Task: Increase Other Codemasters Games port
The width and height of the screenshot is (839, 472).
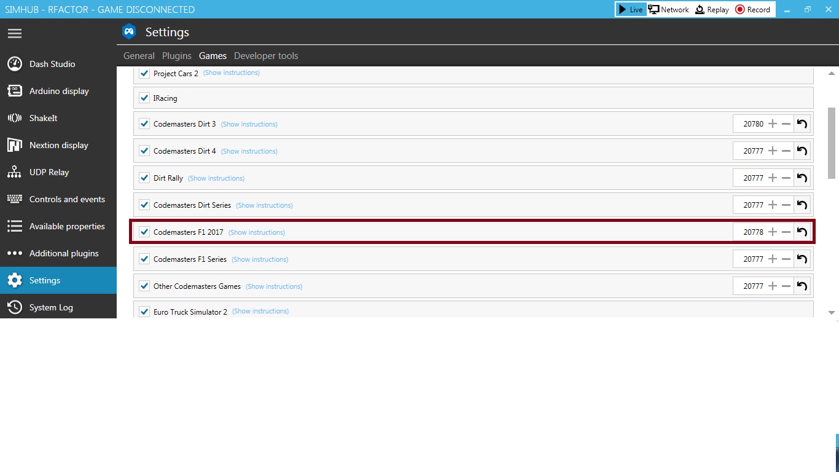Action: (x=773, y=286)
